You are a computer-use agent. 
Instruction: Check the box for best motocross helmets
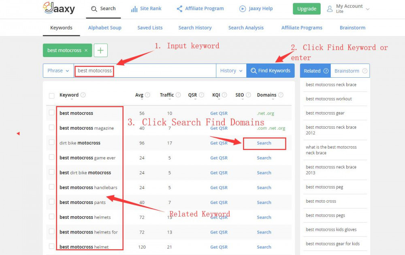tap(52, 217)
